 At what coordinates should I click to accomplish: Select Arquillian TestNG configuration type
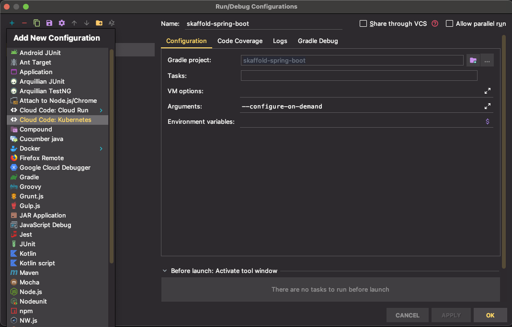(x=57, y=91)
